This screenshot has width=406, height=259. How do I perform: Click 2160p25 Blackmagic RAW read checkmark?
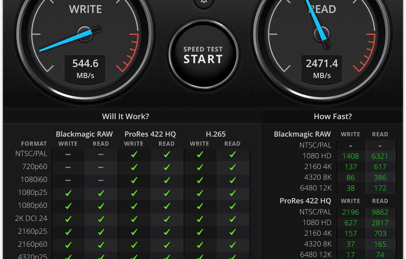[101, 232]
